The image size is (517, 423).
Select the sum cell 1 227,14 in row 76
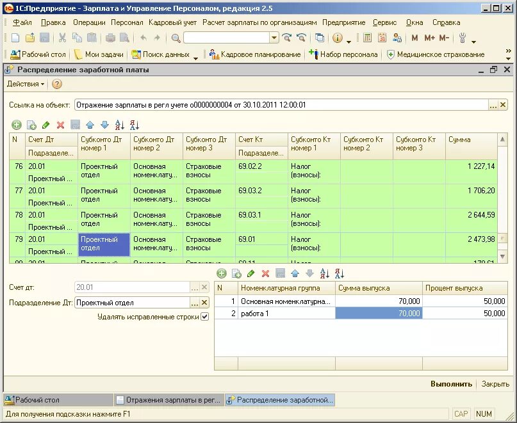pyautogui.click(x=472, y=172)
